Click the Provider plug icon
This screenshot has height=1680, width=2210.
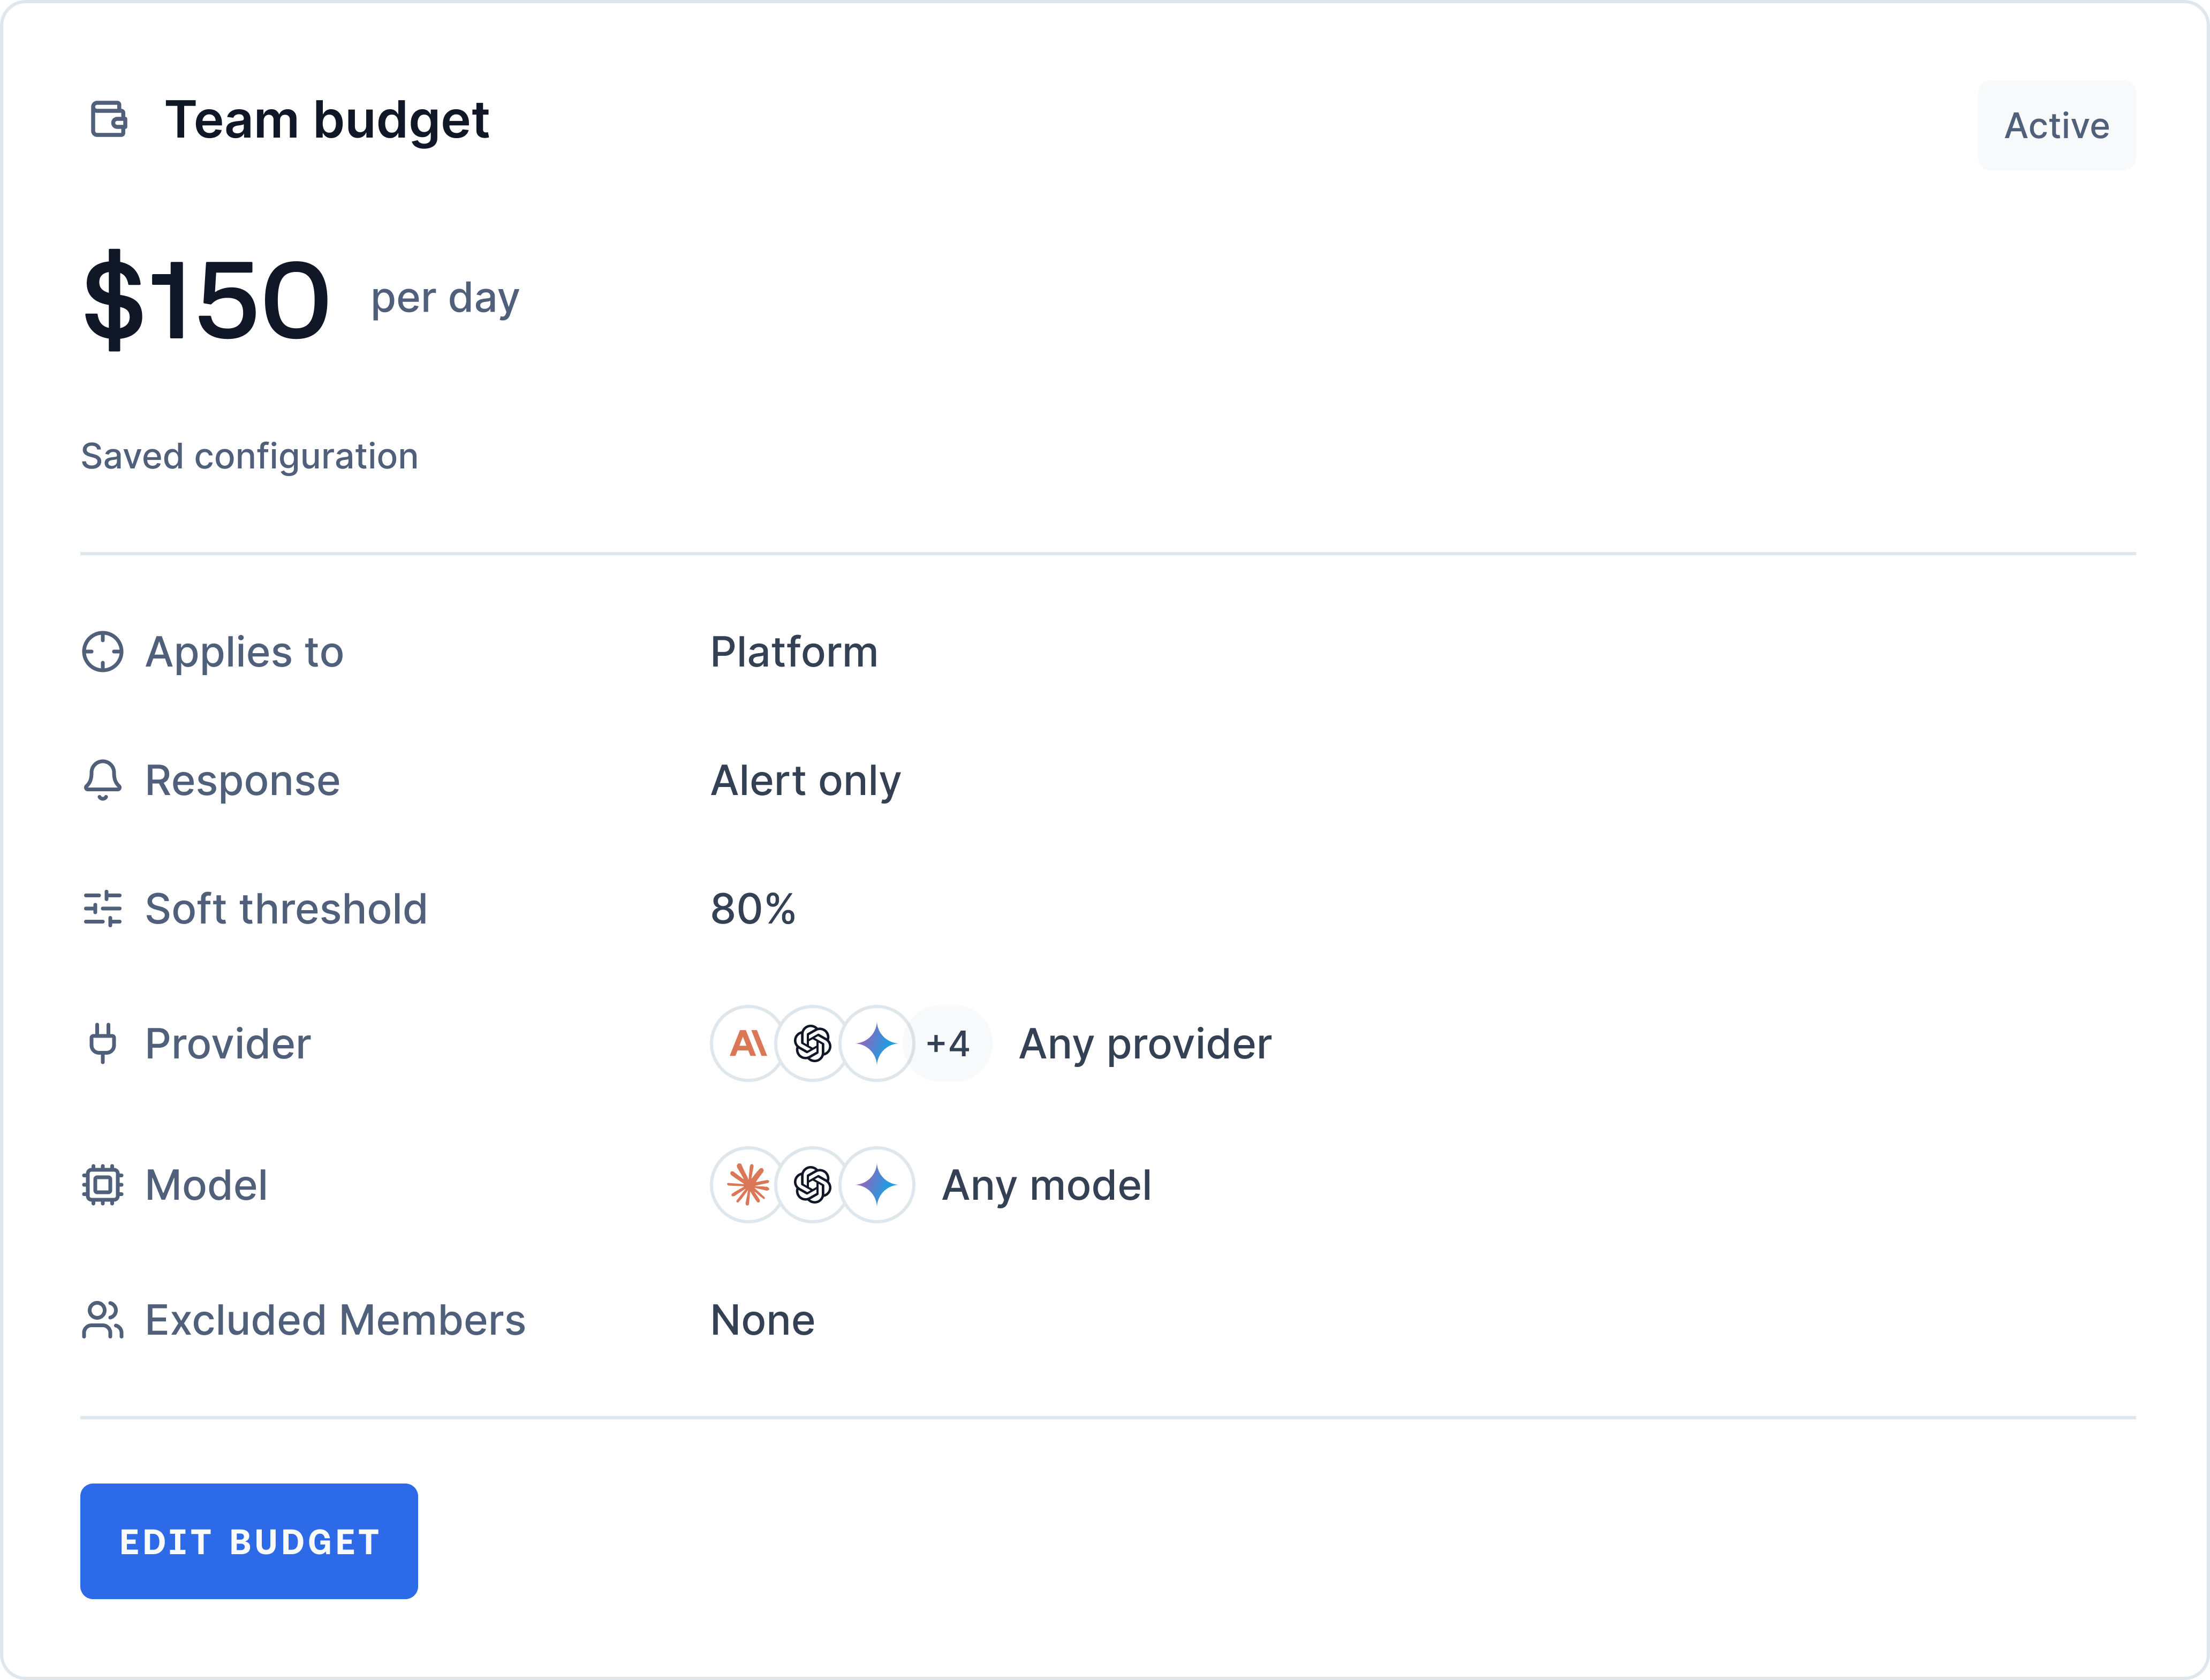(x=102, y=1043)
